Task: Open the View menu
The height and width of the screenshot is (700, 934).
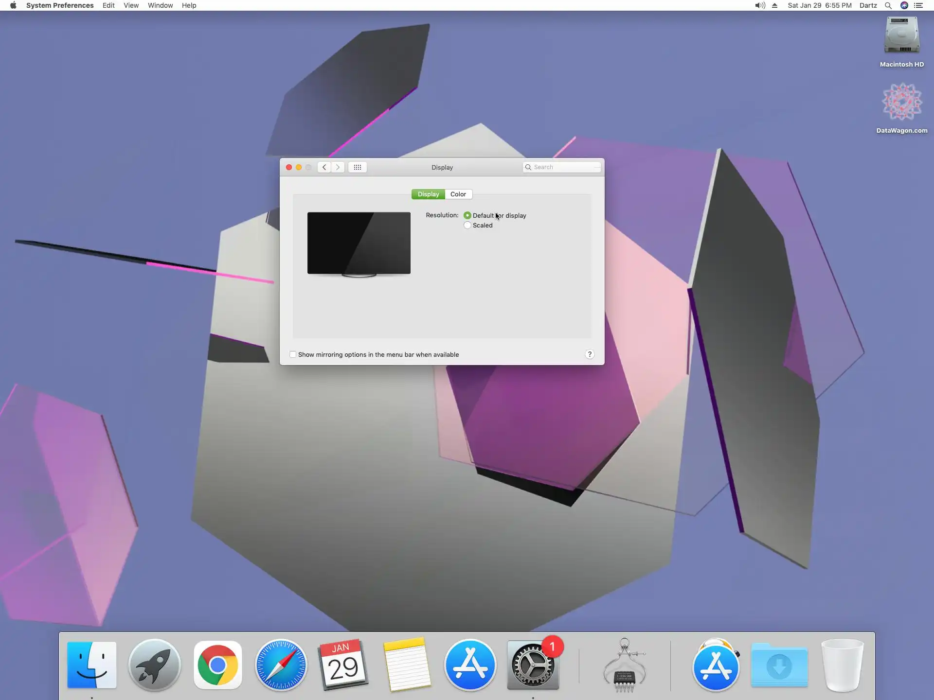Action: coord(131,5)
